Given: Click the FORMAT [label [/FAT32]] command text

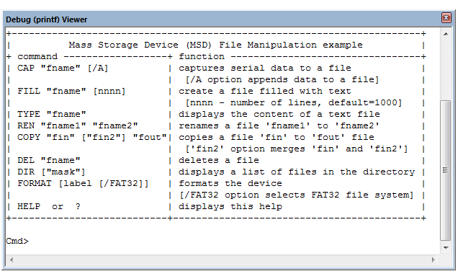Looking at the screenshot, I should (83, 183).
